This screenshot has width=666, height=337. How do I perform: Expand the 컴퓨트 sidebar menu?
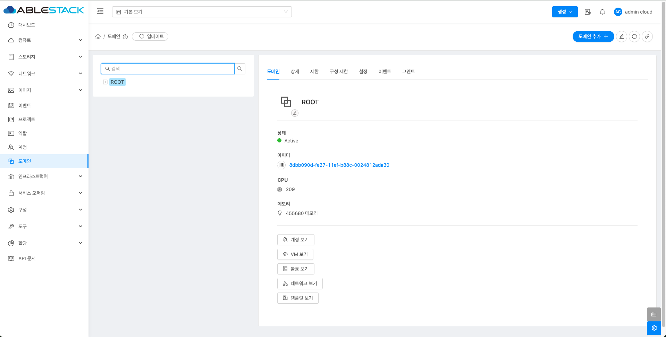(x=44, y=40)
